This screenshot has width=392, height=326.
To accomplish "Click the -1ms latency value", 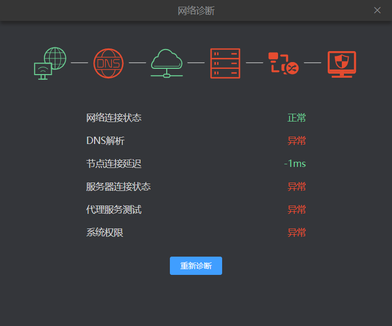I will tap(295, 164).
